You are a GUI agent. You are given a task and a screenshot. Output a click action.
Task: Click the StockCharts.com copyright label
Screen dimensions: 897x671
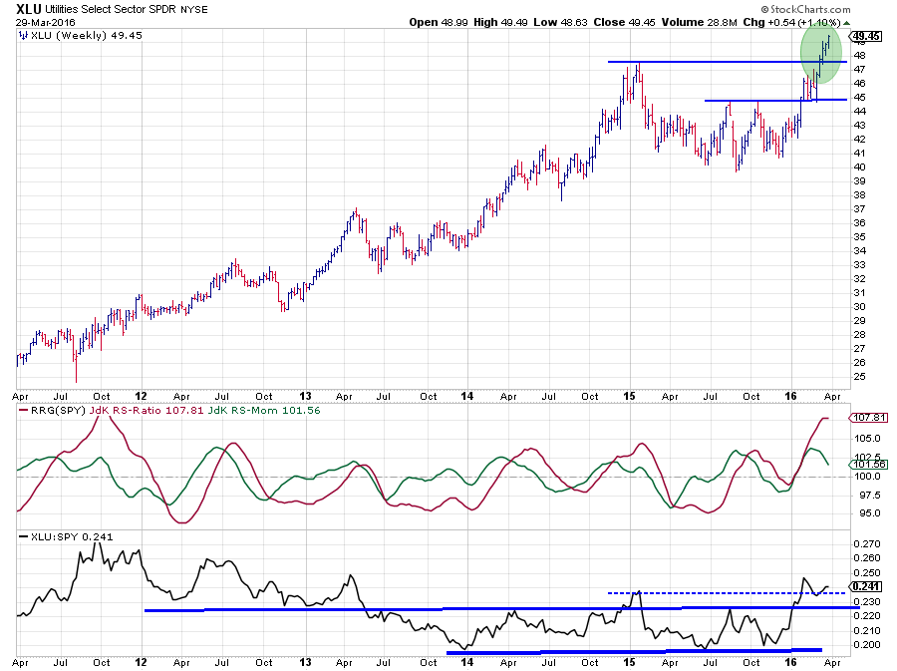(x=805, y=9)
